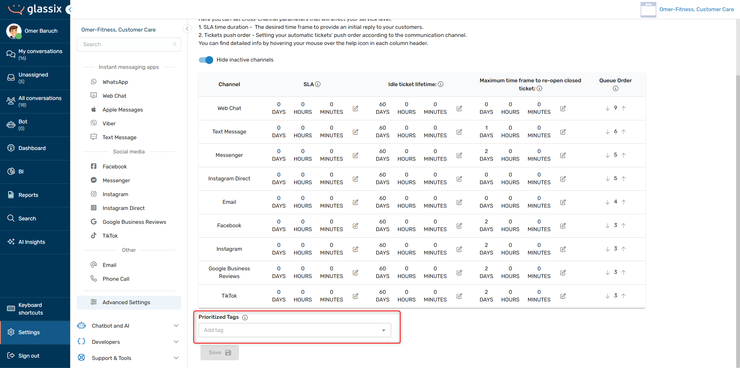Open the Glassix logo home
740x368 pixels.
click(x=35, y=9)
